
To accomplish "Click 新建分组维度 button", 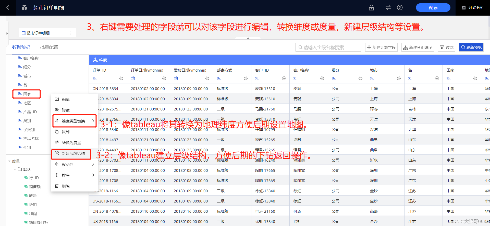I will 418,47.
